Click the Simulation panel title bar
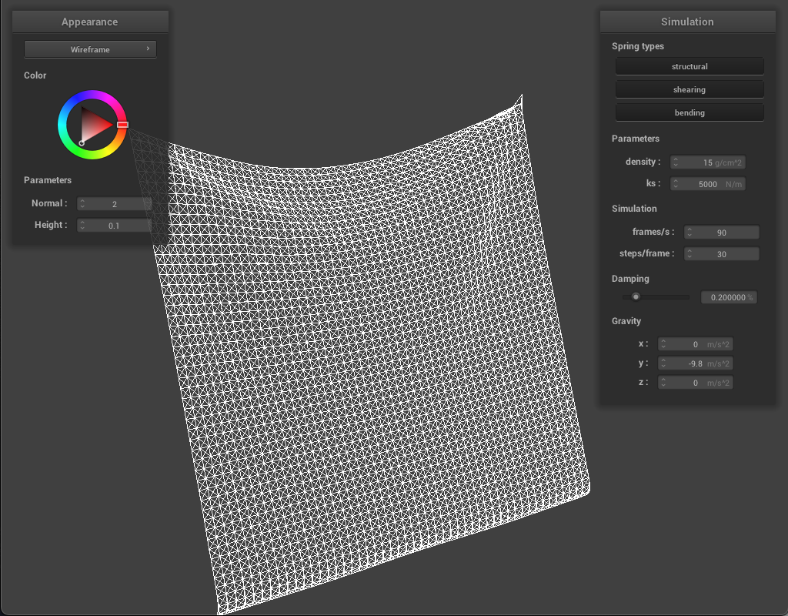788x616 pixels. coord(687,22)
